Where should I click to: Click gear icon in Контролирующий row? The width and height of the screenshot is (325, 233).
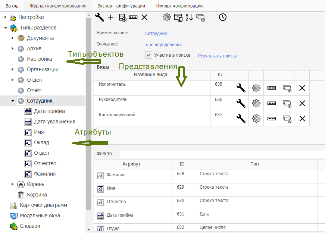256,119
